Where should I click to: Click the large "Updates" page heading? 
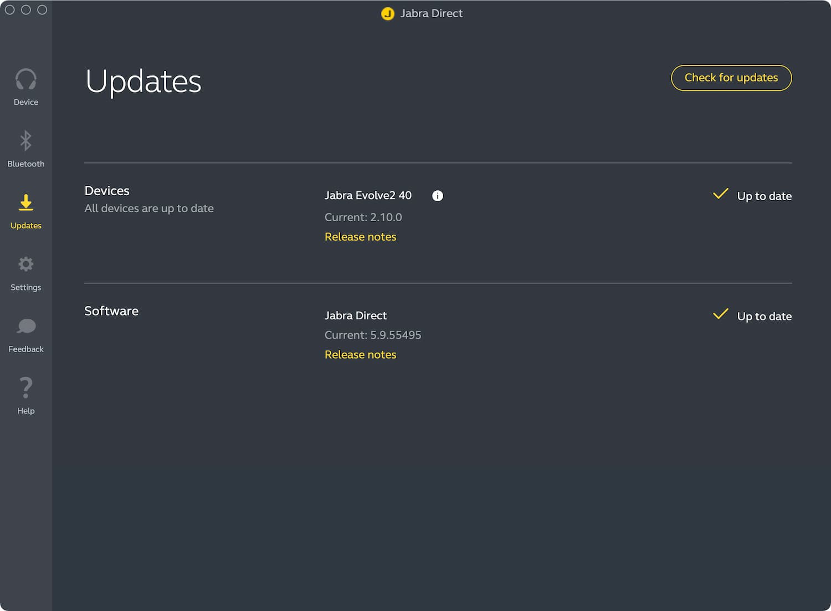pos(143,82)
